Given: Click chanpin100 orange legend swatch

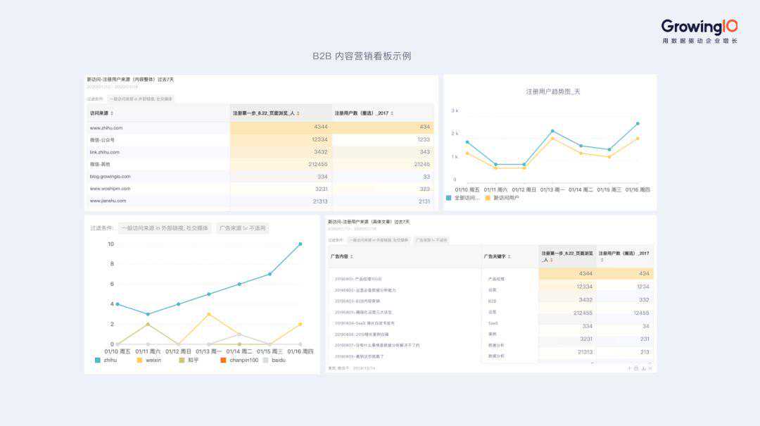Looking at the screenshot, I should coord(223,360).
